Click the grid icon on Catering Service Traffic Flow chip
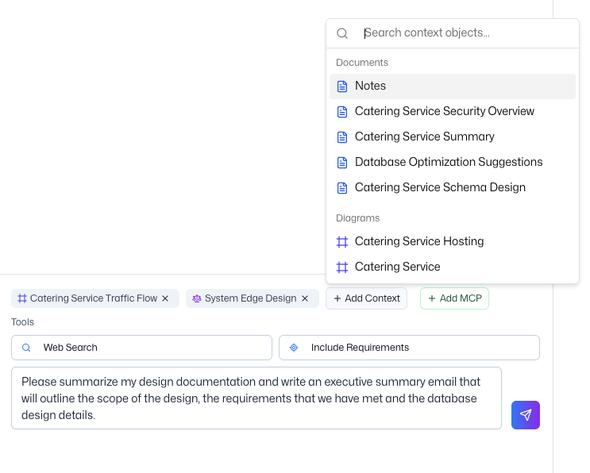 [22, 298]
